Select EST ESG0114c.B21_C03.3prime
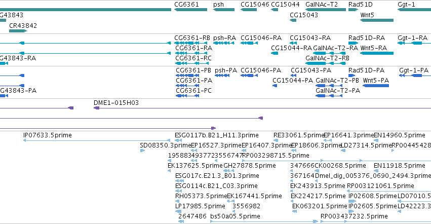Image resolution: width=431 pixels, height=224 pixels. 178,191
